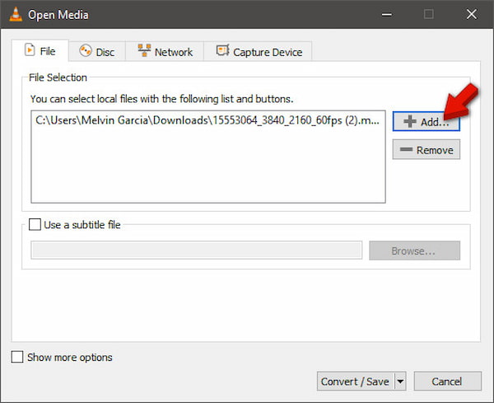Click the Convert / Save button

pos(356,382)
